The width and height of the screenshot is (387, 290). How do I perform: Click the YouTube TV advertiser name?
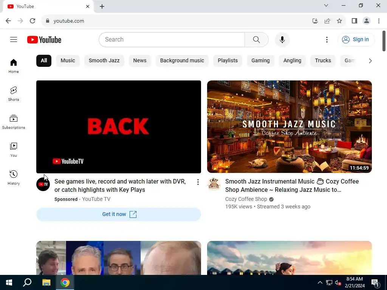pos(96,199)
